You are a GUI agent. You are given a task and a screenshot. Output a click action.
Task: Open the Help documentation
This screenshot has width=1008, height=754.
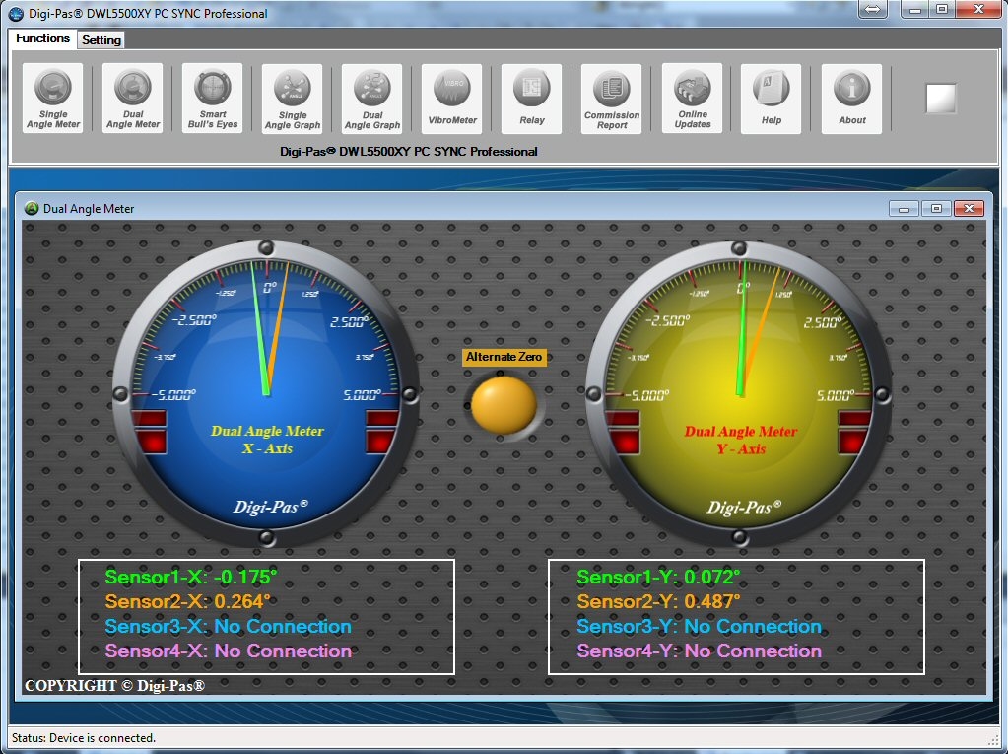(x=772, y=99)
